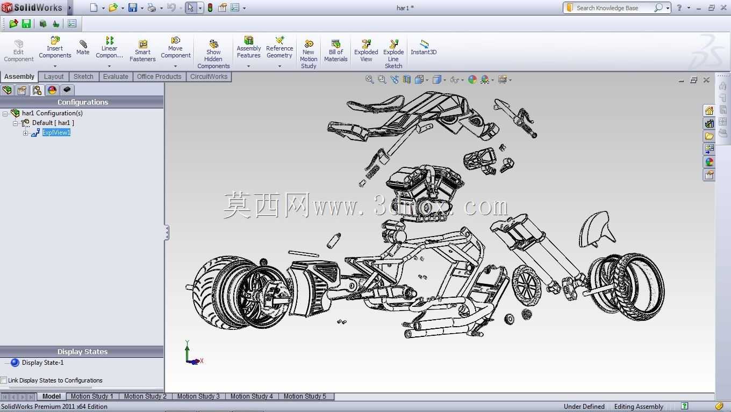Open the Office Products tab
731x412 pixels.
(159, 77)
